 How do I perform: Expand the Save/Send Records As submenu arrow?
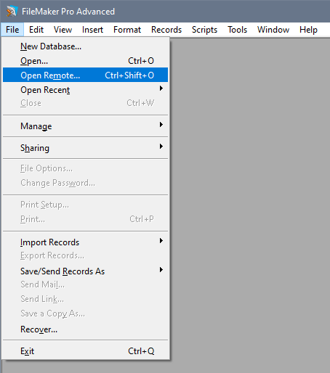[x=161, y=270]
